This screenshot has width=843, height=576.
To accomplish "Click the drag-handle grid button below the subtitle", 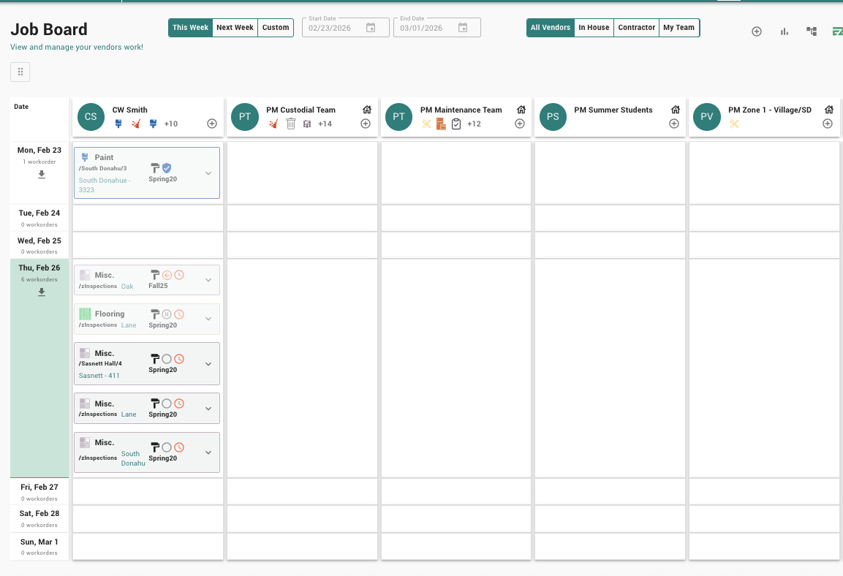I will [20, 72].
